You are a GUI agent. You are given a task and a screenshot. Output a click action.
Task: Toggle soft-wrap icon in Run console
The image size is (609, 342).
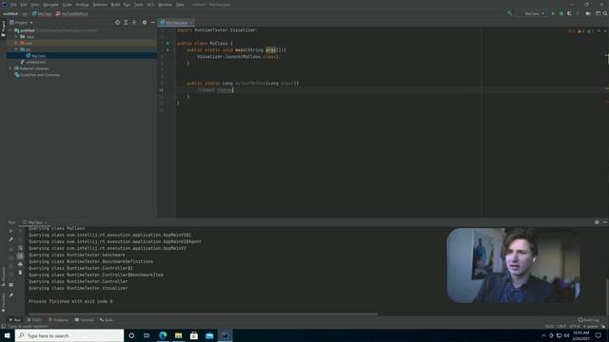pos(21,248)
